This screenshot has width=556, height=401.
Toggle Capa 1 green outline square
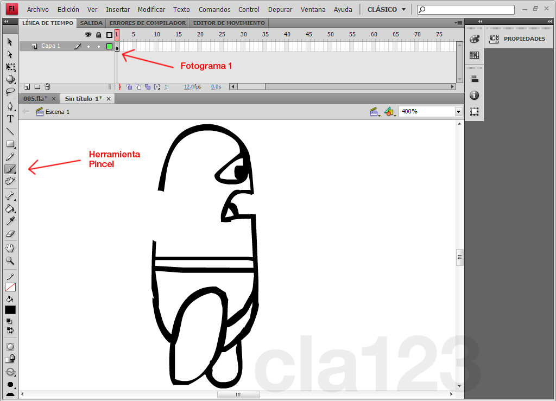[109, 47]
